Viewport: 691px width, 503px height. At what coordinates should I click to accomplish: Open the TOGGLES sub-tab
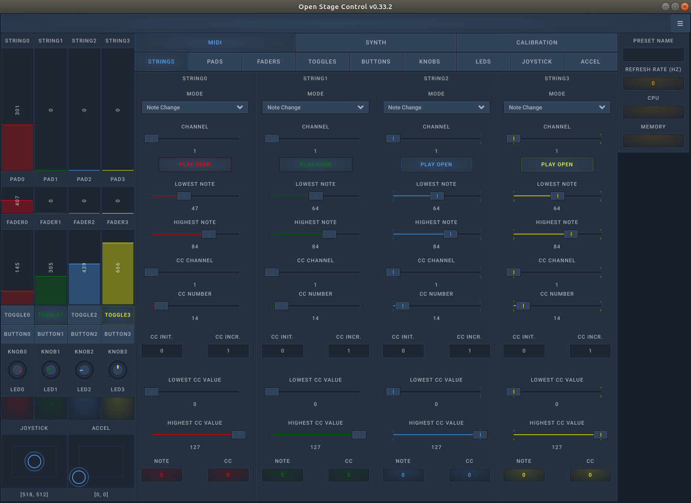322,62
